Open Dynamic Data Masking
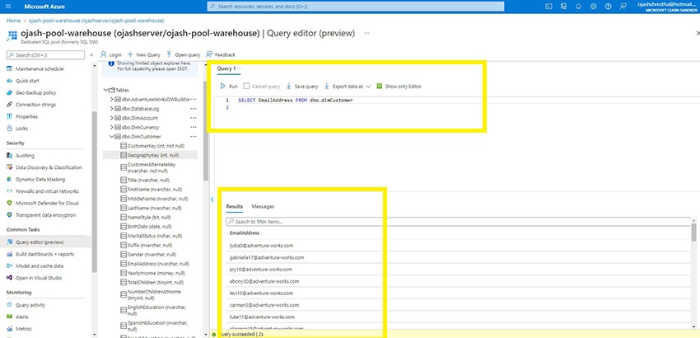The image size is (700, 338). [40, 179]
